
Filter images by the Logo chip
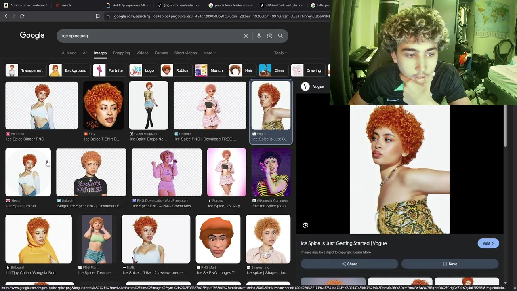[143, 70]
